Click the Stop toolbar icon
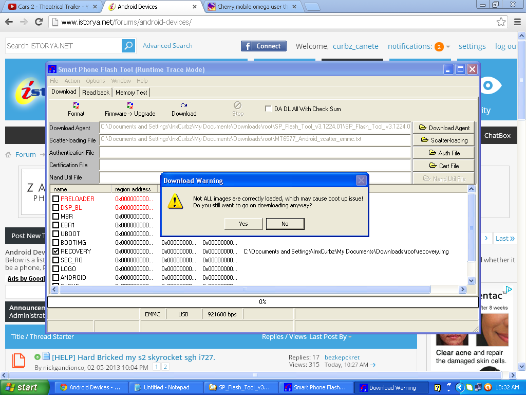 (x=237, y=105)
